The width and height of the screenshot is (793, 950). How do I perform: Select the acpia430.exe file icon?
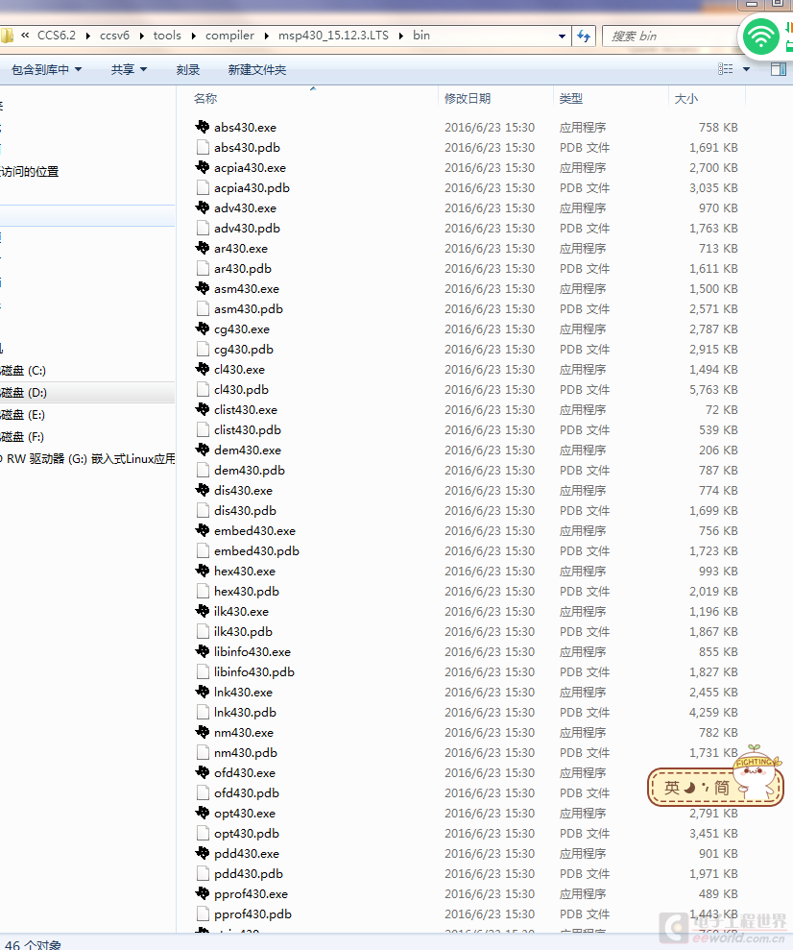click(203, 167)
